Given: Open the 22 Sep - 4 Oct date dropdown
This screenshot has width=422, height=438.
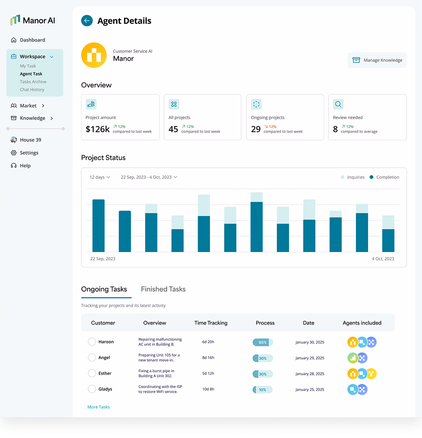Looking at the screenshot, I should 150,177.
